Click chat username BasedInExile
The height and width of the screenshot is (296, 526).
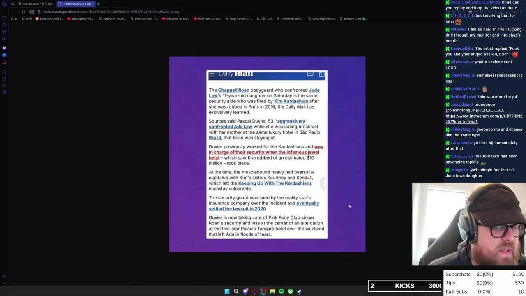(462, 49)
